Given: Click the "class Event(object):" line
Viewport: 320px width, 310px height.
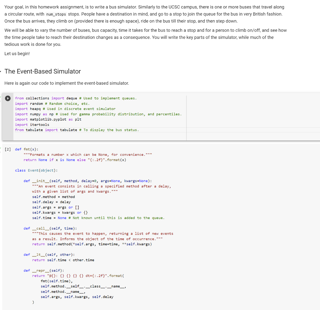Looking at the screenshot, I should pyautogui.click(x=36, y=170).
